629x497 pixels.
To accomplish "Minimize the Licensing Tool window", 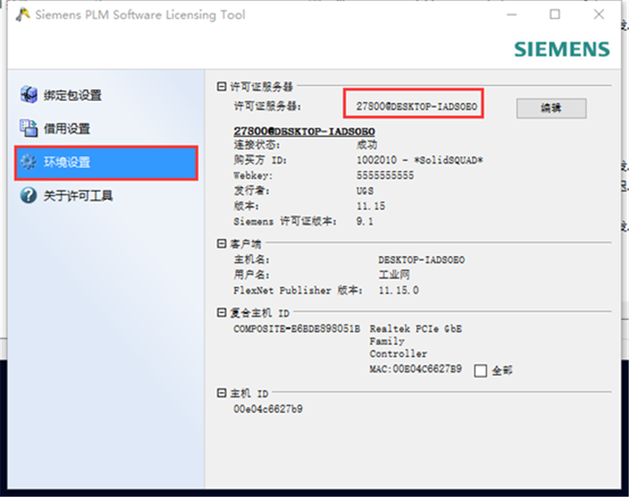I will [512, 15].
